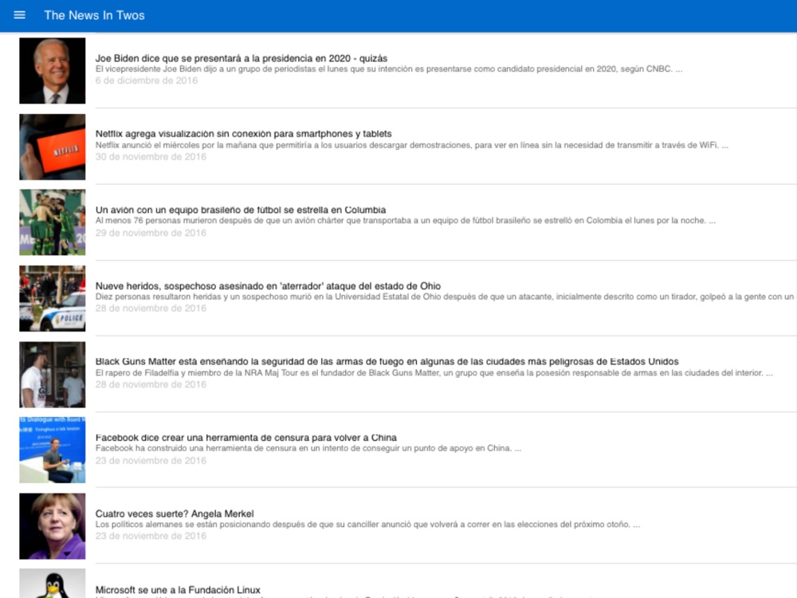Click date 23 de noviembre under Merkel story
Viewport: 797px width, 598px height.
151,536
